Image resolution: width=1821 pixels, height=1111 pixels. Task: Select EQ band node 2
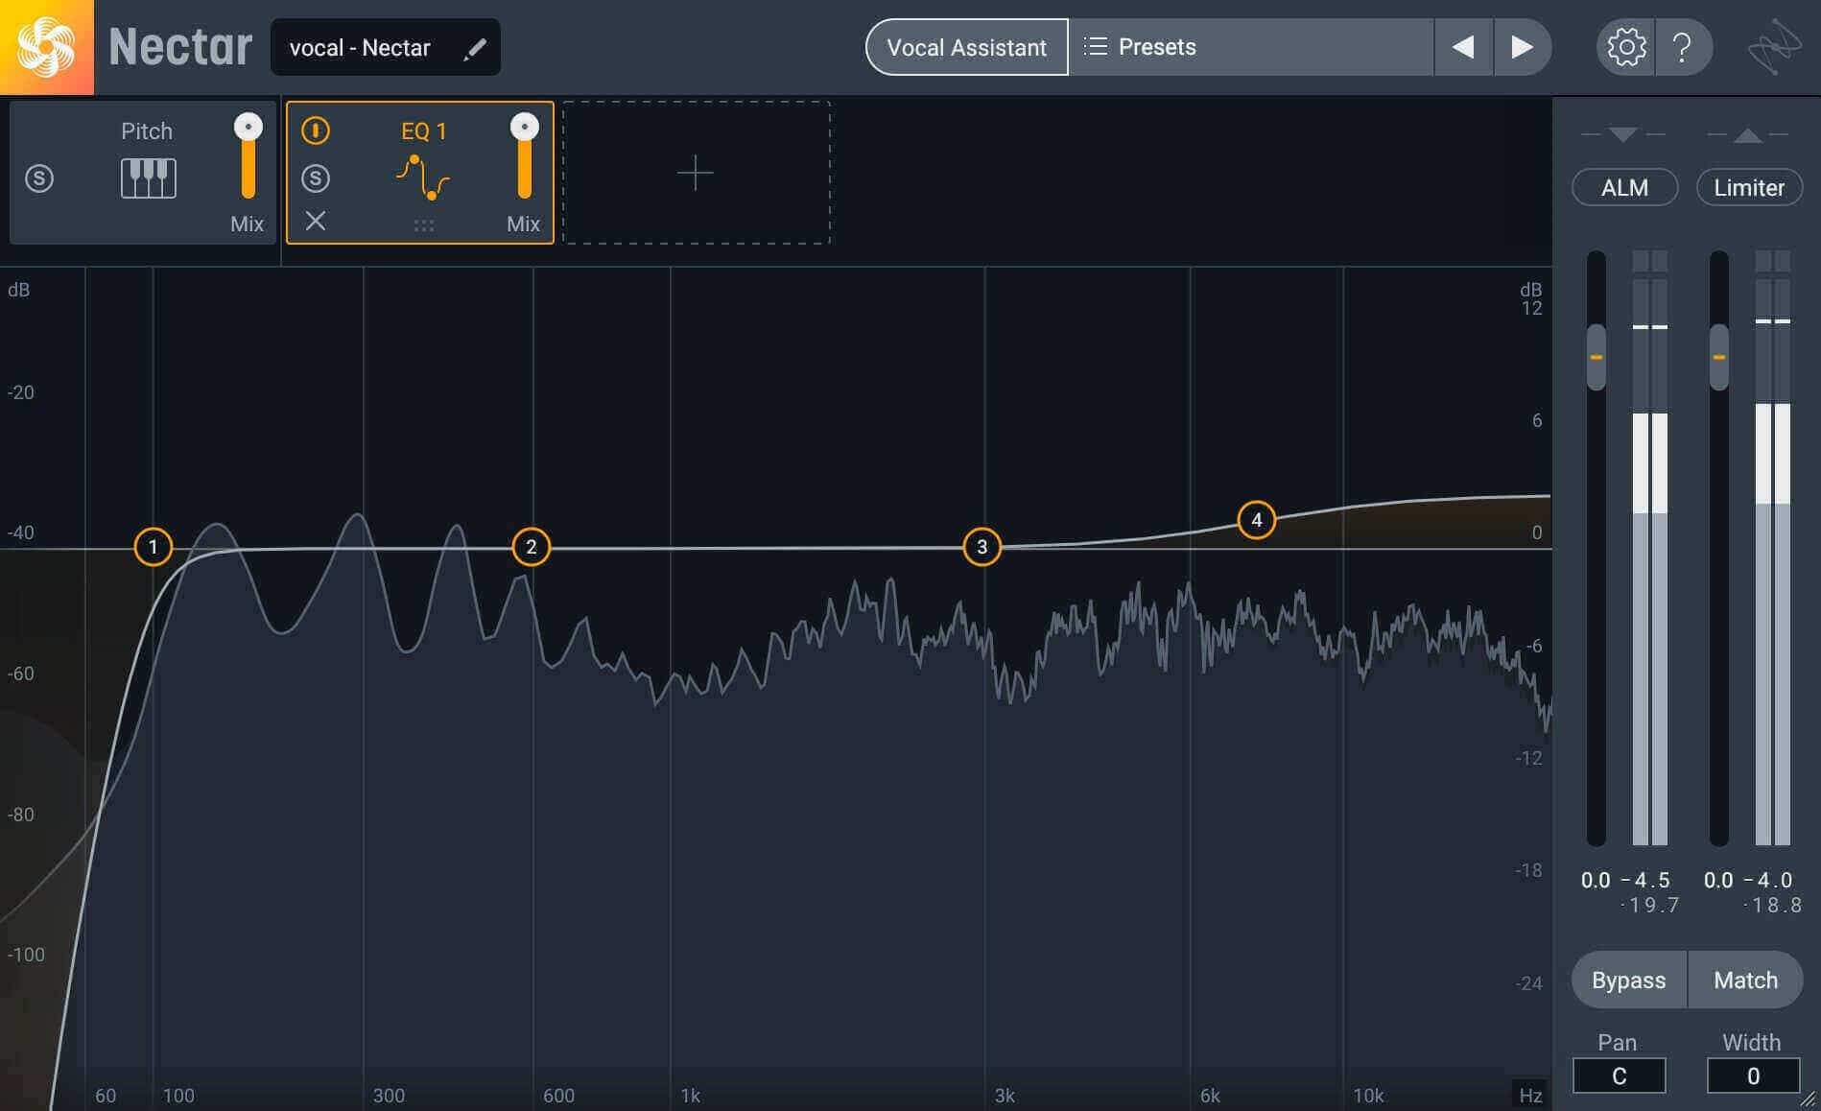tap(532, 547)
